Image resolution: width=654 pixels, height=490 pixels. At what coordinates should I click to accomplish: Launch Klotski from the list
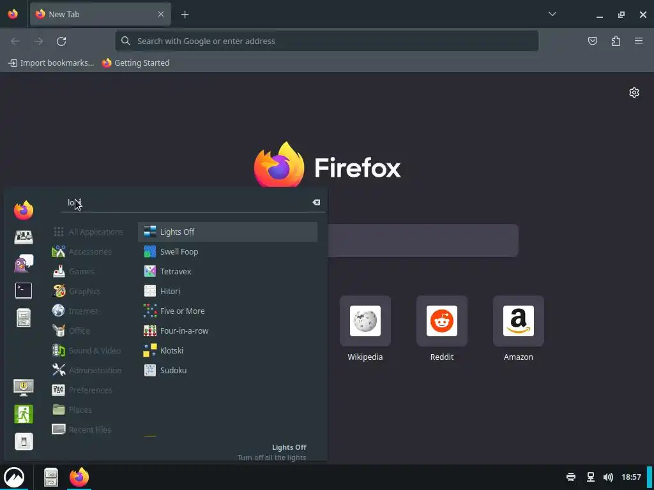tap(228, 350)
